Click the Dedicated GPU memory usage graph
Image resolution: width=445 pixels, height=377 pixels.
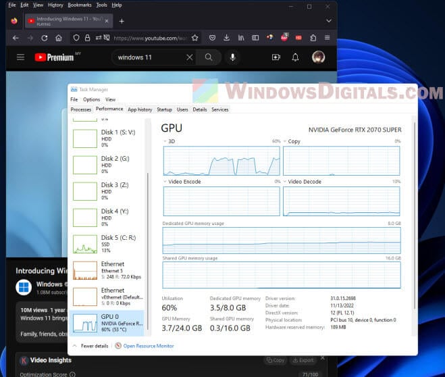click(282, 241)
